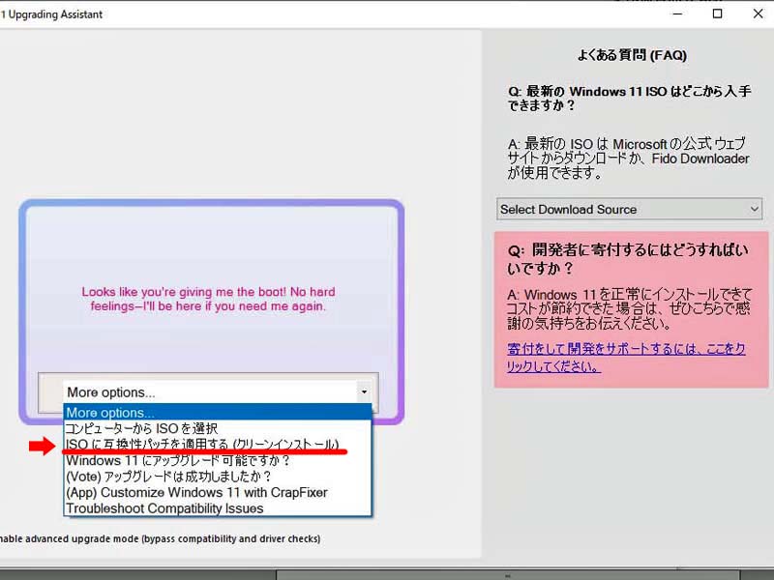The width and height of the screenshot is (774, 580).
Task: Select 'Troubleshoot Compatibility Issues' from list
Action: pos(164,507)
